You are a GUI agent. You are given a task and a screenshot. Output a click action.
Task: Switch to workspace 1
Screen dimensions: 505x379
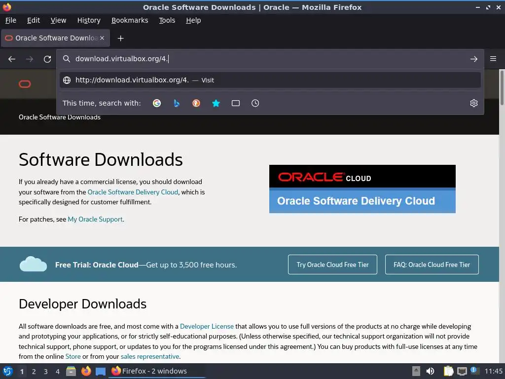tap(22, 372)
